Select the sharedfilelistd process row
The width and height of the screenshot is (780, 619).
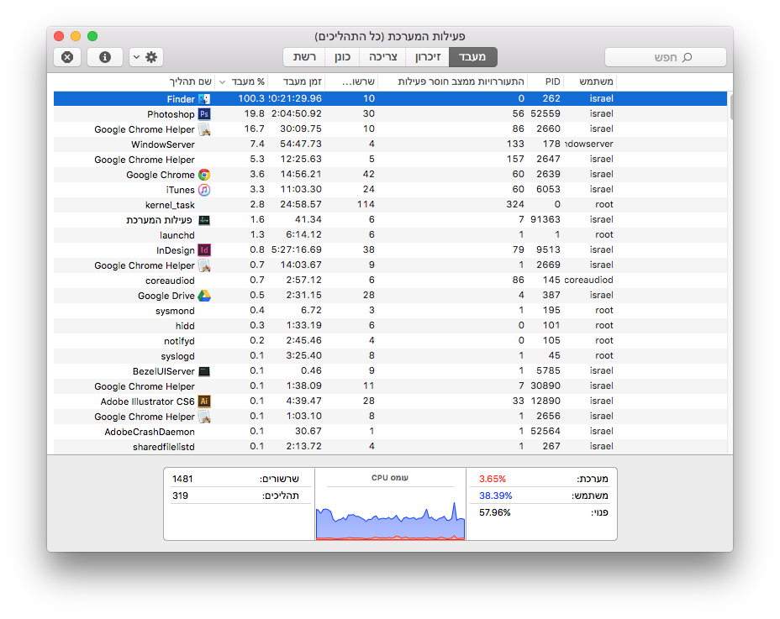pos(390,447)
